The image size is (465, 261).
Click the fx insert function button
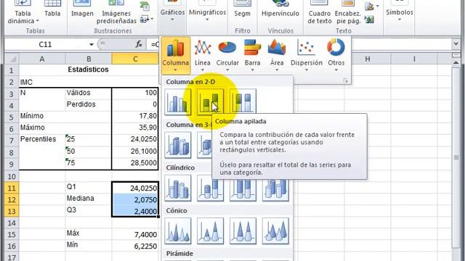(x=139, y=44)
